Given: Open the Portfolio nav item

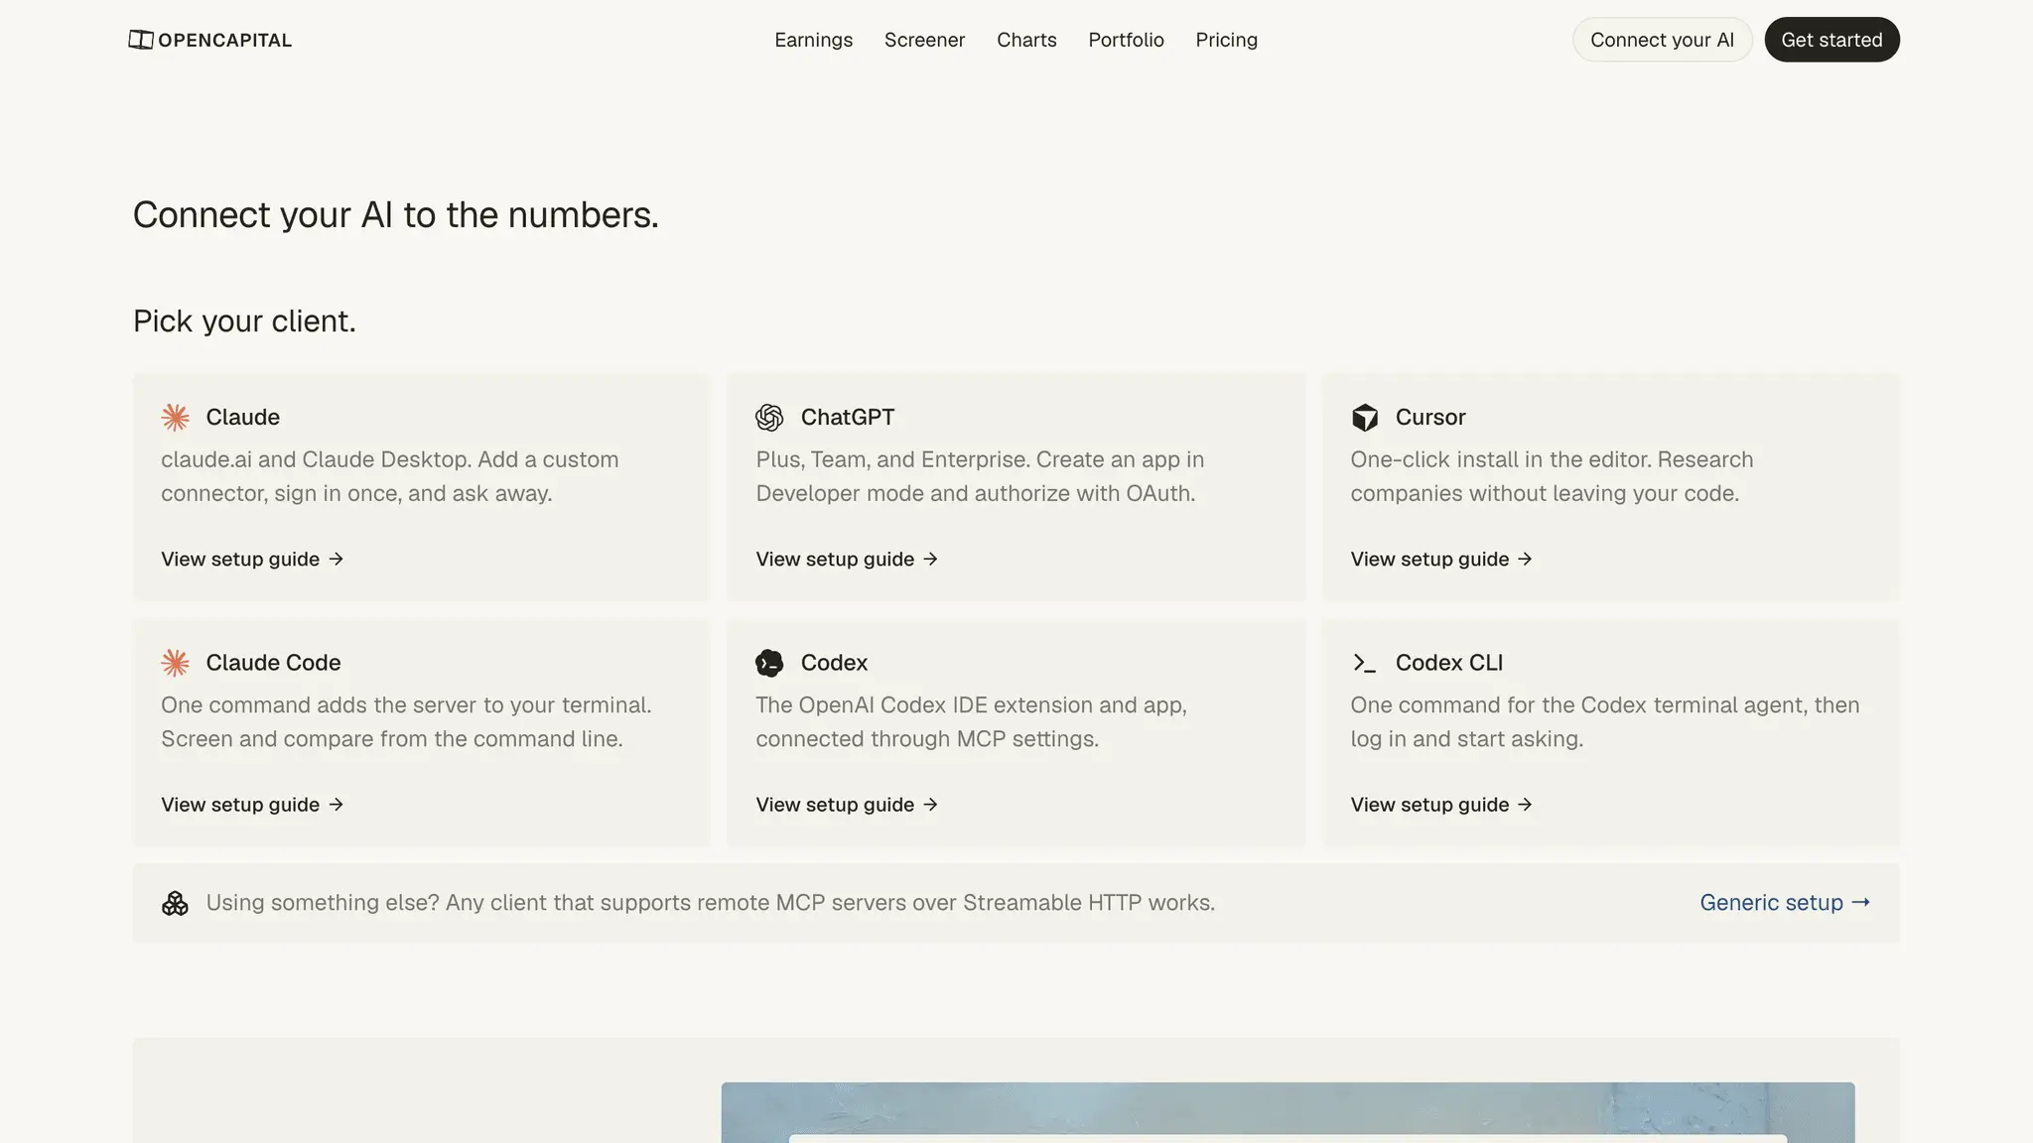Looking at the screenshot, I should [1126, 40].
